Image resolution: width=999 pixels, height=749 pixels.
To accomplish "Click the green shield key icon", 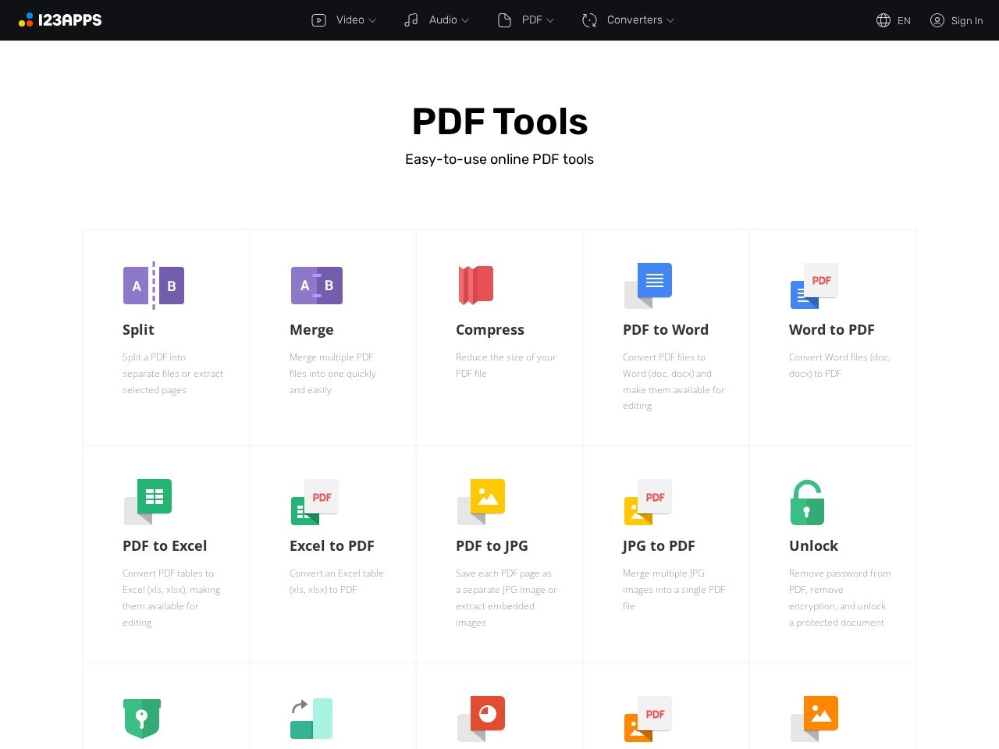I will pyautogui.click(x=142, y=719).
